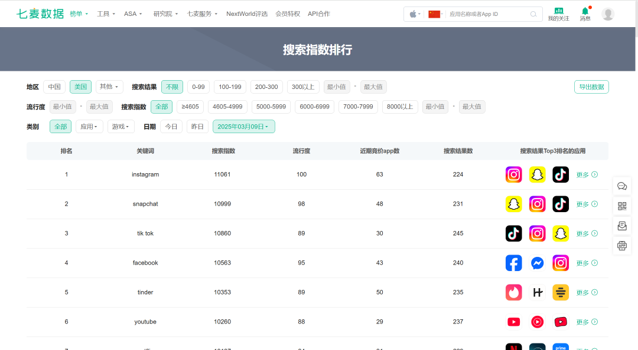Open the feedback inbox icon in the right sidebar
The width and height of the screenshot is (638, 350).
(622, 226)
